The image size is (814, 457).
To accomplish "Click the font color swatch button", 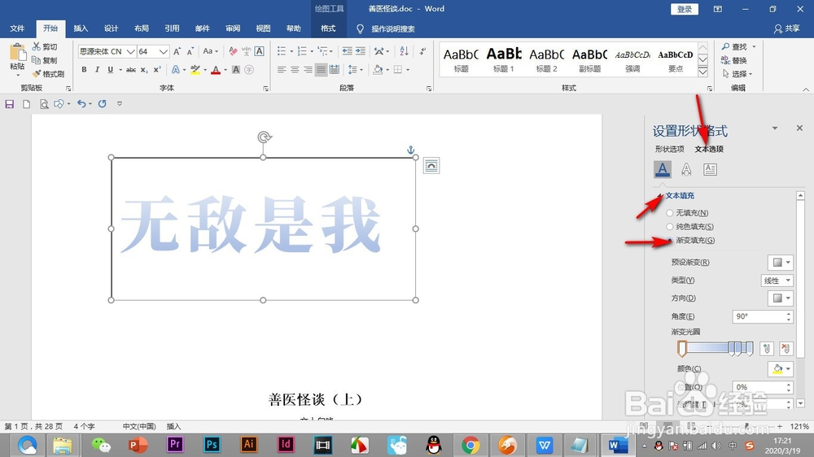I will pos(216,69).
